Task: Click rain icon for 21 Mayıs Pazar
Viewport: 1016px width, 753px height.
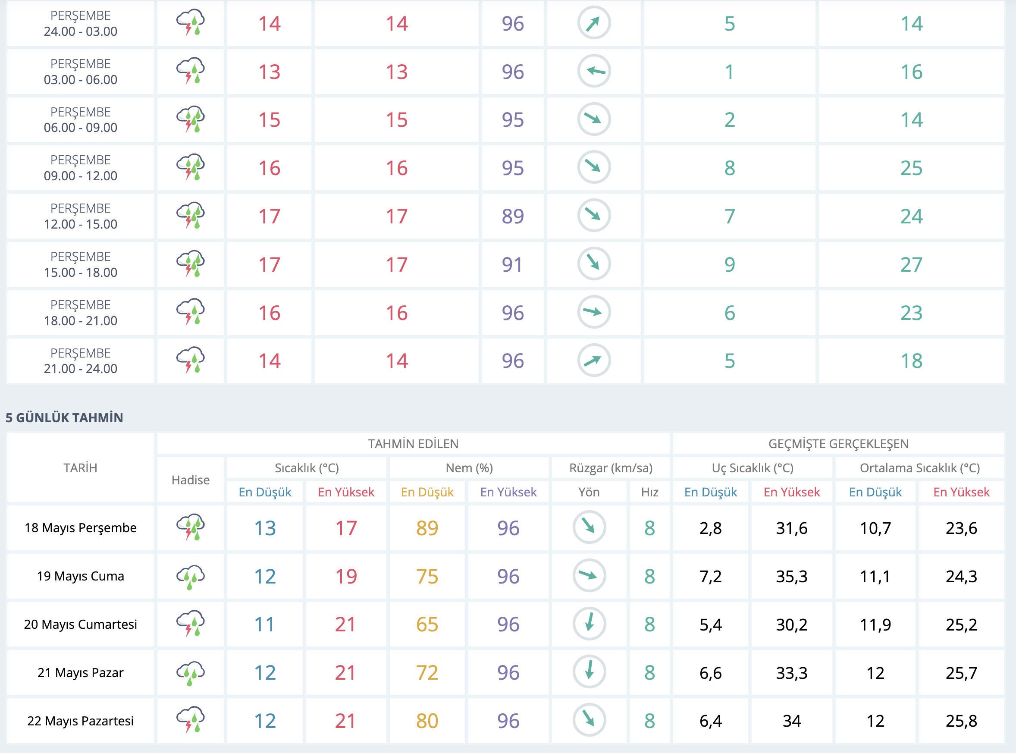Action: coord(191,672)
